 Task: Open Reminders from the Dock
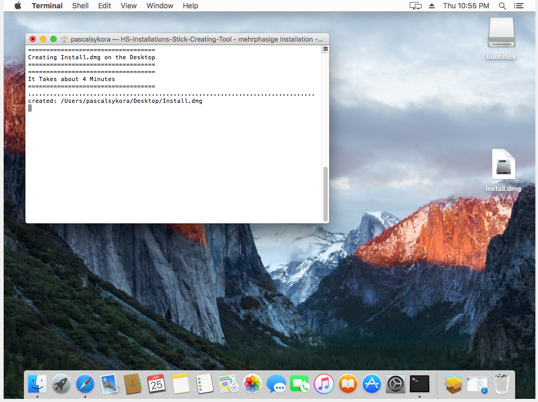[205, 383]
